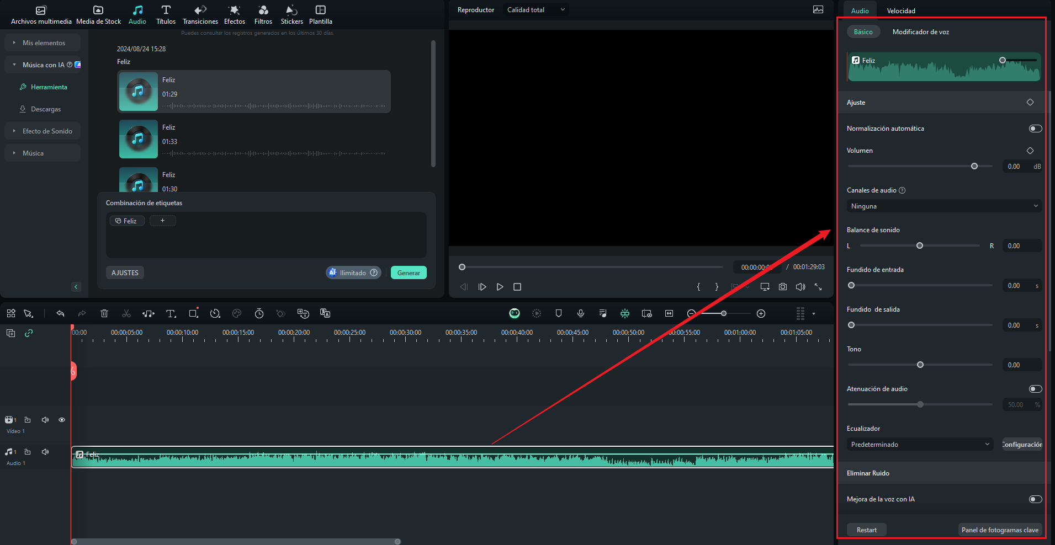
Task: Stop playback with the square button
Action: tap(517, 287)
